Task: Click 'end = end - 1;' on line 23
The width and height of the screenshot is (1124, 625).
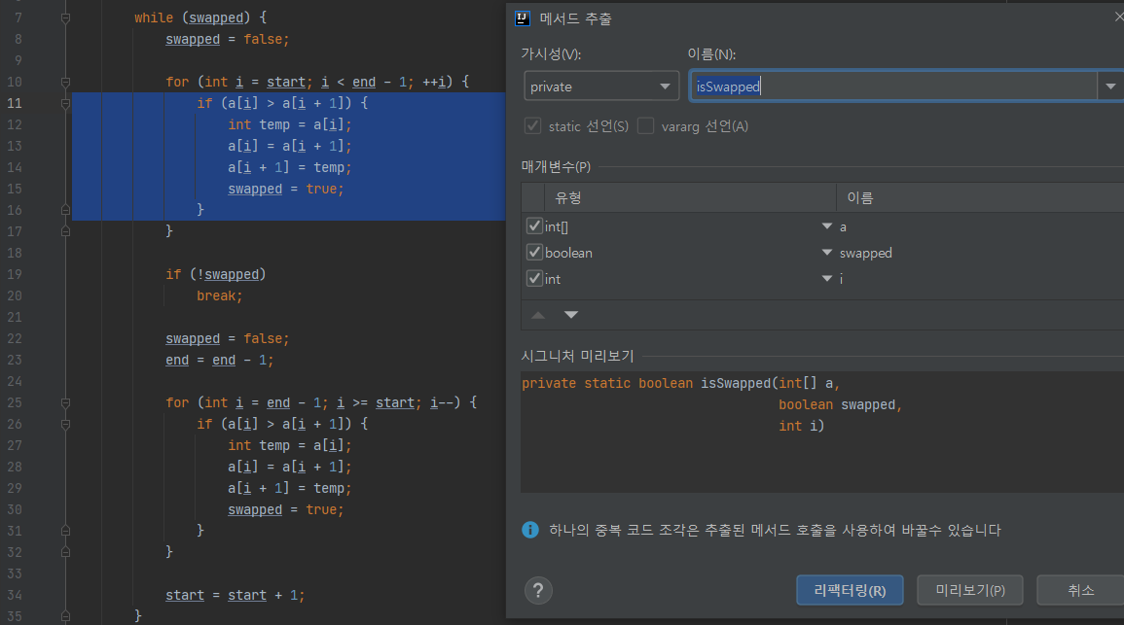Action: (219, 360)
